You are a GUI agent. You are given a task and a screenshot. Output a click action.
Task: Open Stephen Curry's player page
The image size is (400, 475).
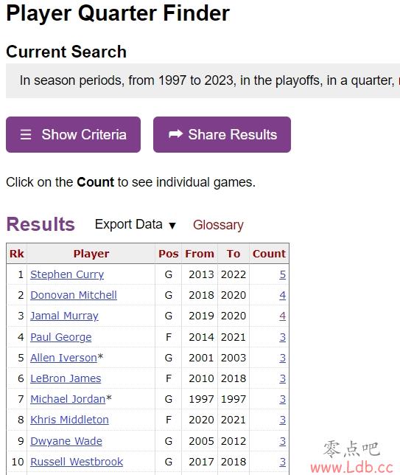[x=67, y=274]
